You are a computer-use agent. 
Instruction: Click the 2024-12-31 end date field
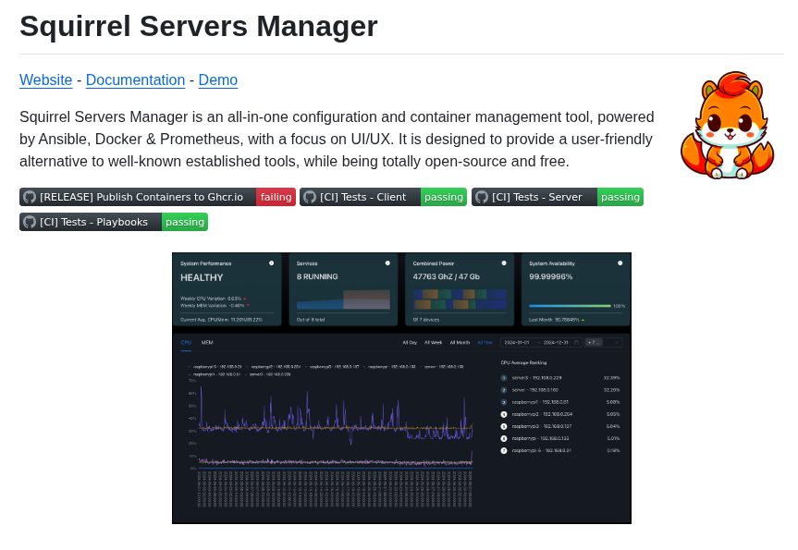click(556, 342)
